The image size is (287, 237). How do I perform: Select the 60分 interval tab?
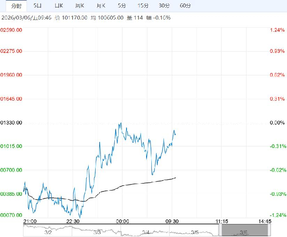pos(185,6)
